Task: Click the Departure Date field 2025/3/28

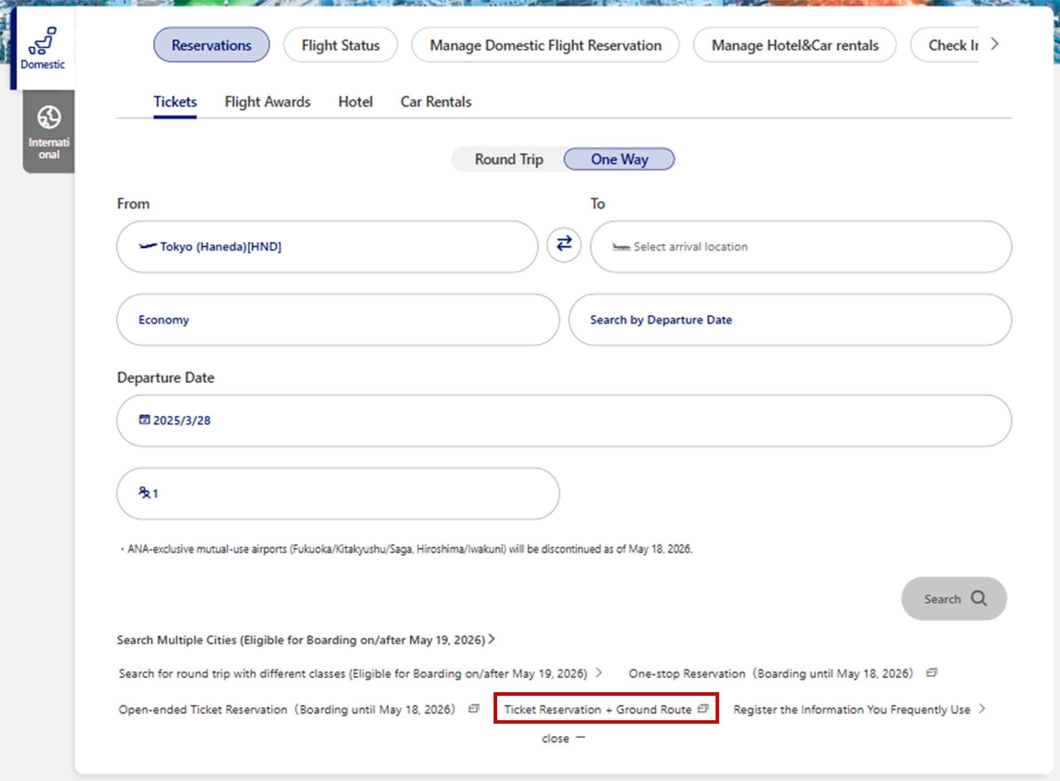Action: tap(564, 421)
